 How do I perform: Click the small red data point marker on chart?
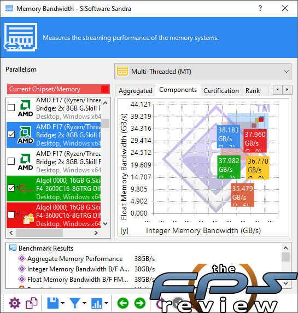click(x=261, y=119)
